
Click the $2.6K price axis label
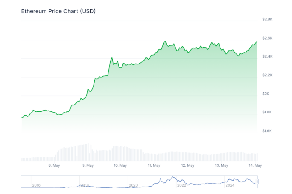[267, 38]
